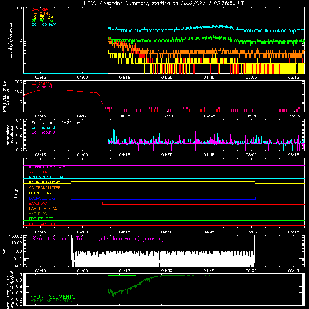The image size is (309, 309).
Task: Select the 25-50 keV legend label
Action: [42, 21]
